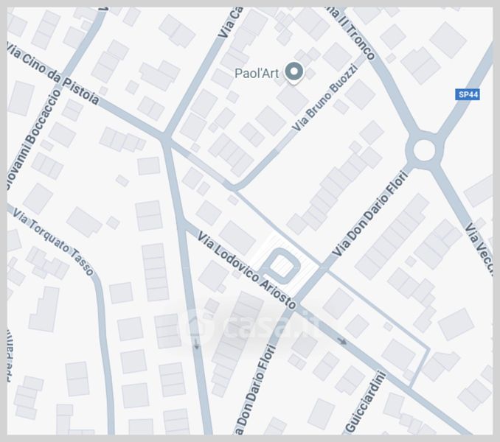The width and height of the screenshot is (500, 442).
Task: Click the lower Via Don Dario Flori label
Action: [x=255, y=390]
